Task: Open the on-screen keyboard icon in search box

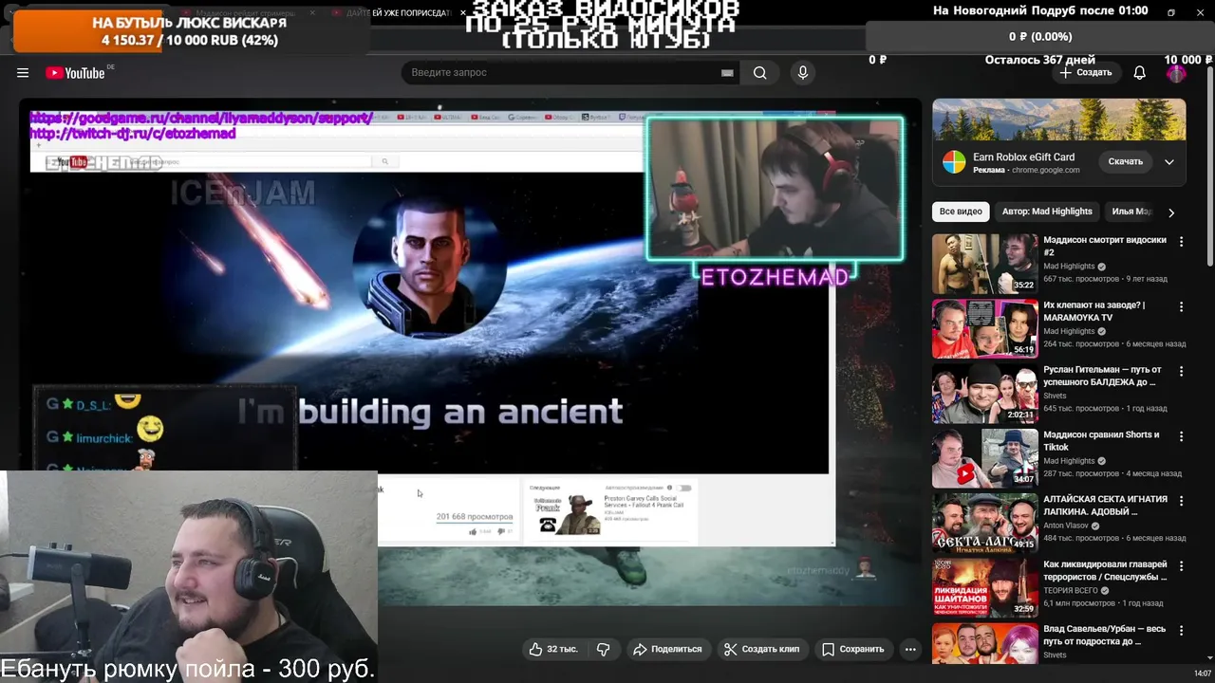Action: (x=727, y=73)
